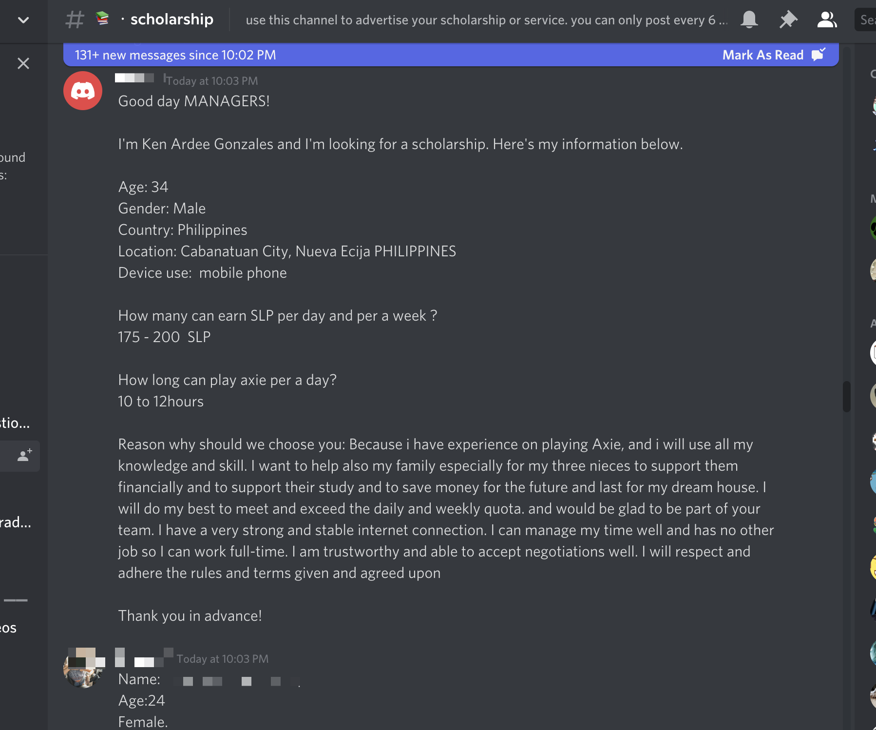View pinned messages in scholarship channel

click(788, 20)
